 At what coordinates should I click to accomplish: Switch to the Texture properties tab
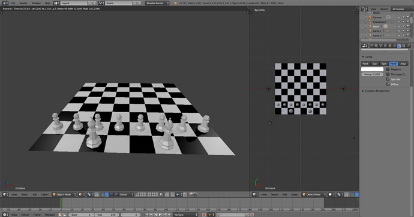(404, 46)
